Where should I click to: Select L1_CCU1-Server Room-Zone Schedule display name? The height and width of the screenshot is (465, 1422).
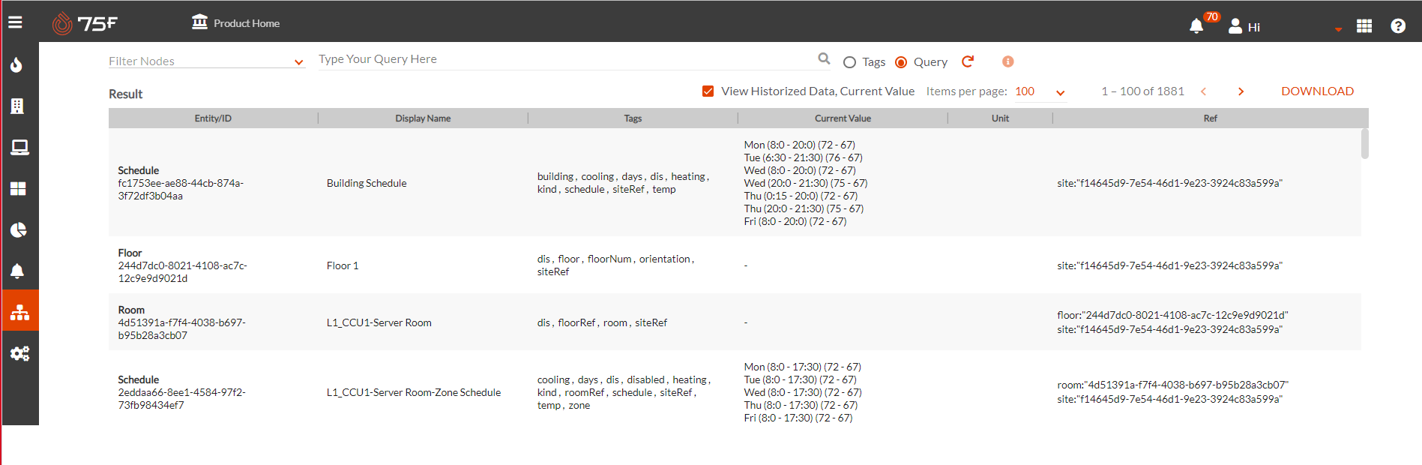414,392
